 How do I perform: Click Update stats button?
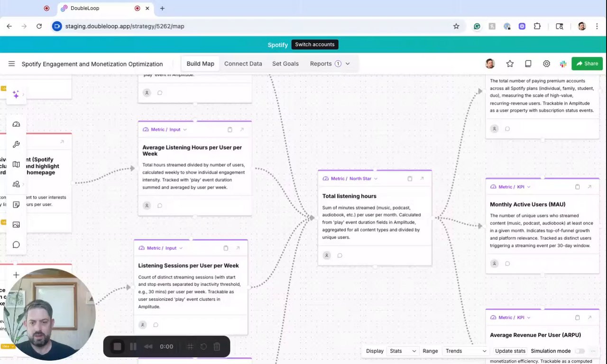coord(510,351)
